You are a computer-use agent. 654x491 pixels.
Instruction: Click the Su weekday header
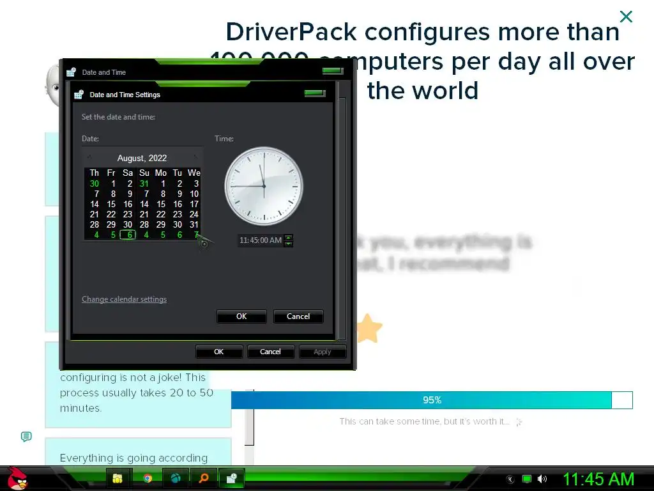[144, 173]
